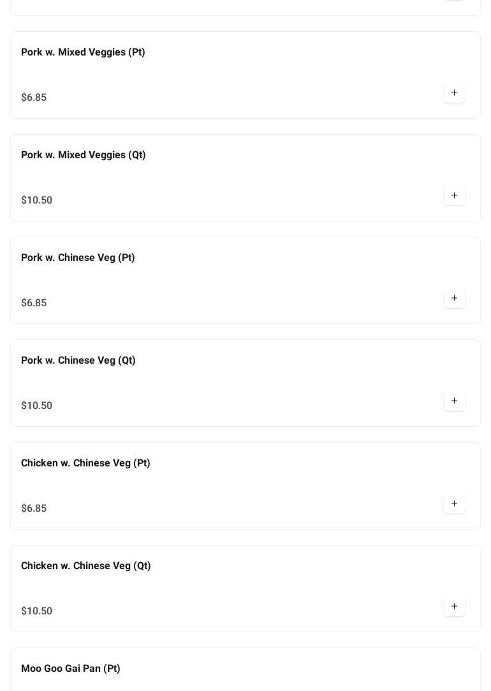Open Chicken w. Chinese Veg (Pt) title
The width and height of the screenshot is (491, 691).
(85, 463)
